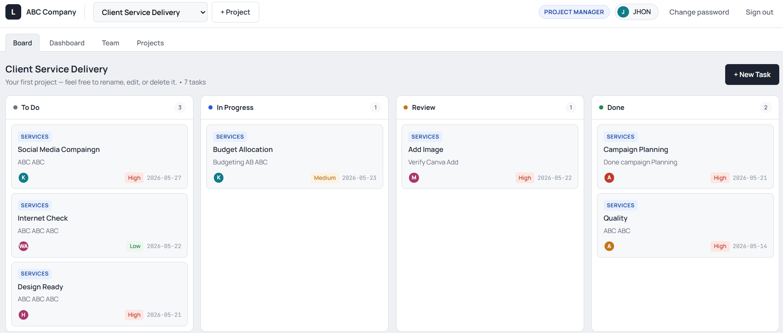Create a task with + New Task
This screenshot has height=333, width=783.
(752, 75)
